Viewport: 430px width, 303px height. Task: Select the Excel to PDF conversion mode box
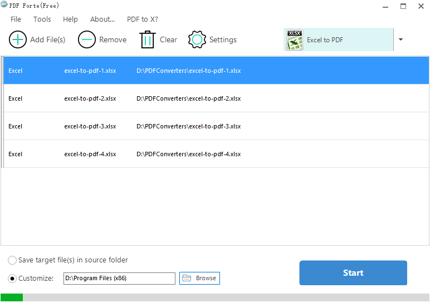(339, 39)
